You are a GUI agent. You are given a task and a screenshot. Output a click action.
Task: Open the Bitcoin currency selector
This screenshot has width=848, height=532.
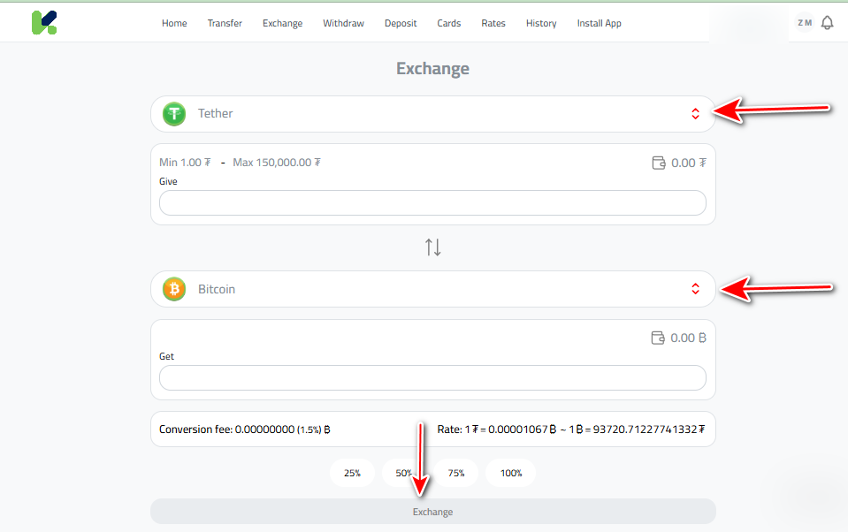[x=695, y=288]
